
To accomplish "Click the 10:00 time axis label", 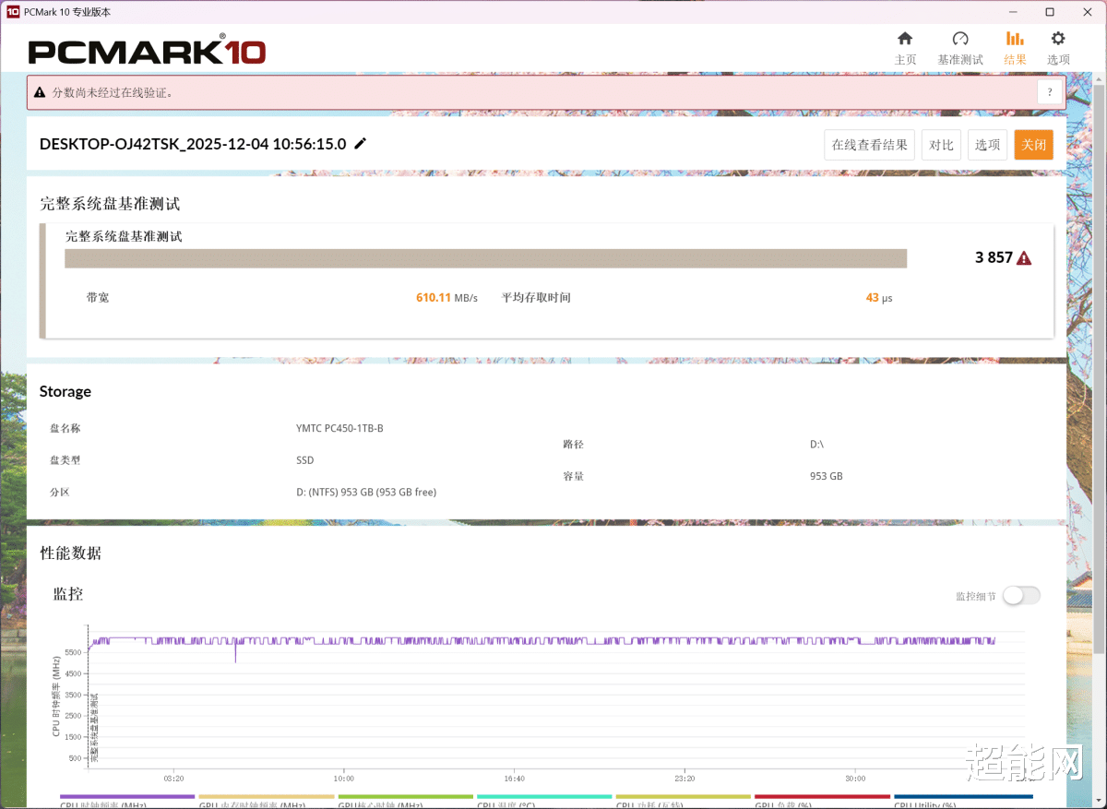I will [x=343, y=779].
